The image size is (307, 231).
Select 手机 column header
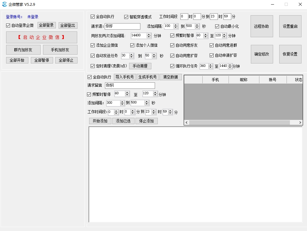click(x=215, y=80)
